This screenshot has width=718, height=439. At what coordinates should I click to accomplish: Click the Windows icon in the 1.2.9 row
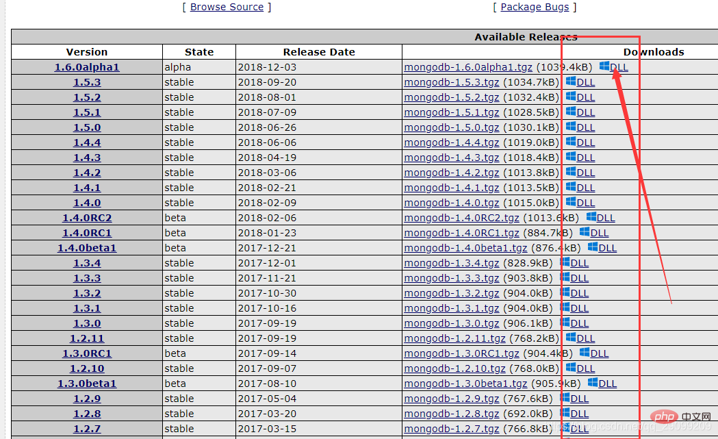(x=565, y=398)
